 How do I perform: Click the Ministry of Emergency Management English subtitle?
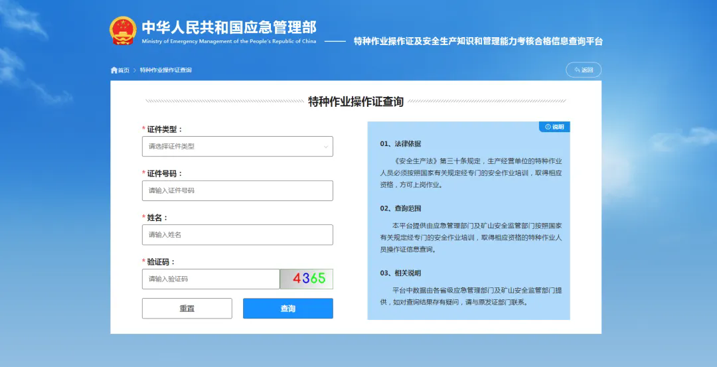(x=228, y=41)
